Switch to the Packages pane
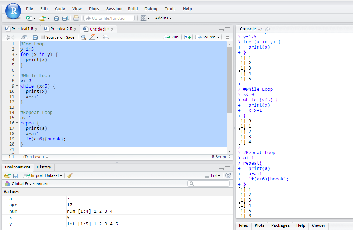Viewport: 353px width, 230px height. pos(280,225)
